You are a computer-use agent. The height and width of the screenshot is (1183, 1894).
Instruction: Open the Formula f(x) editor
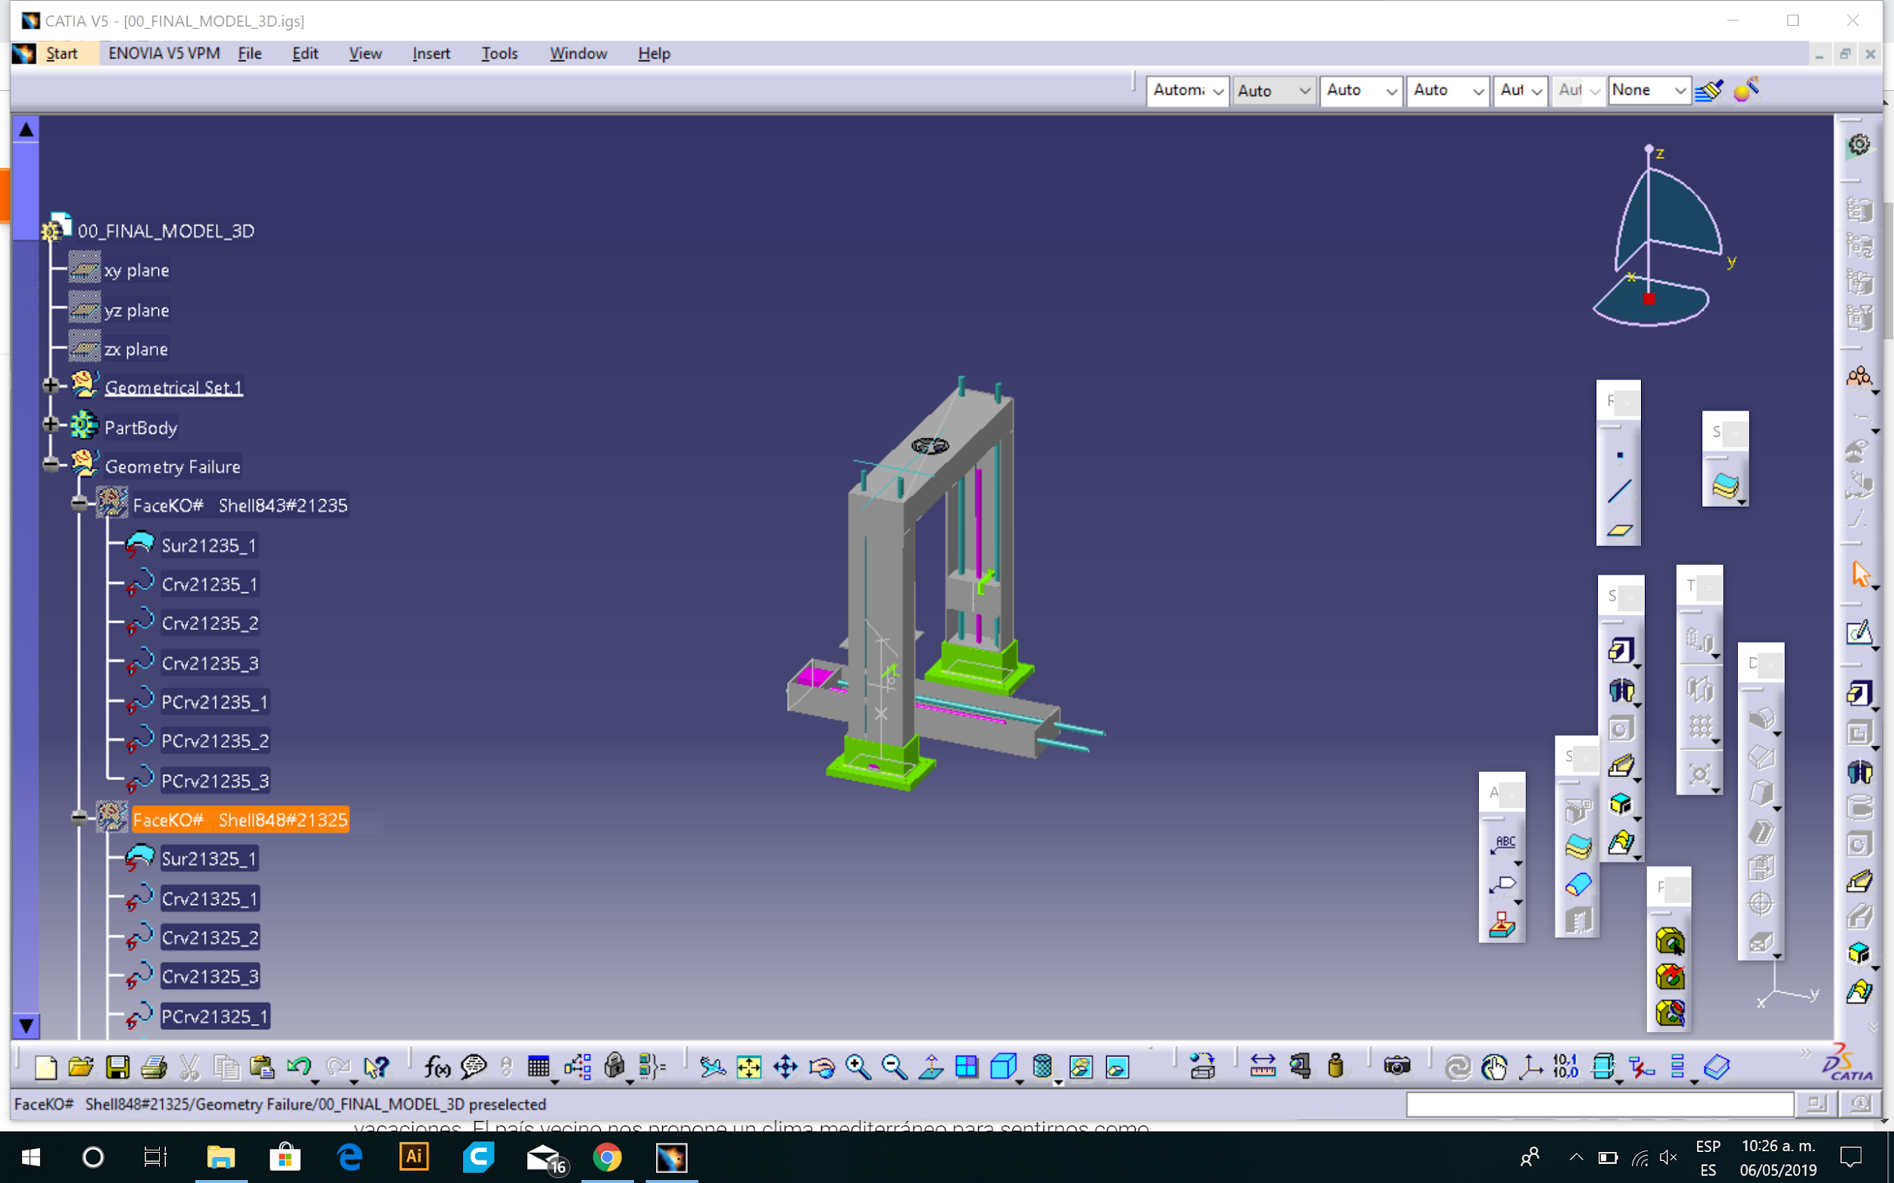coord(436,1067)
